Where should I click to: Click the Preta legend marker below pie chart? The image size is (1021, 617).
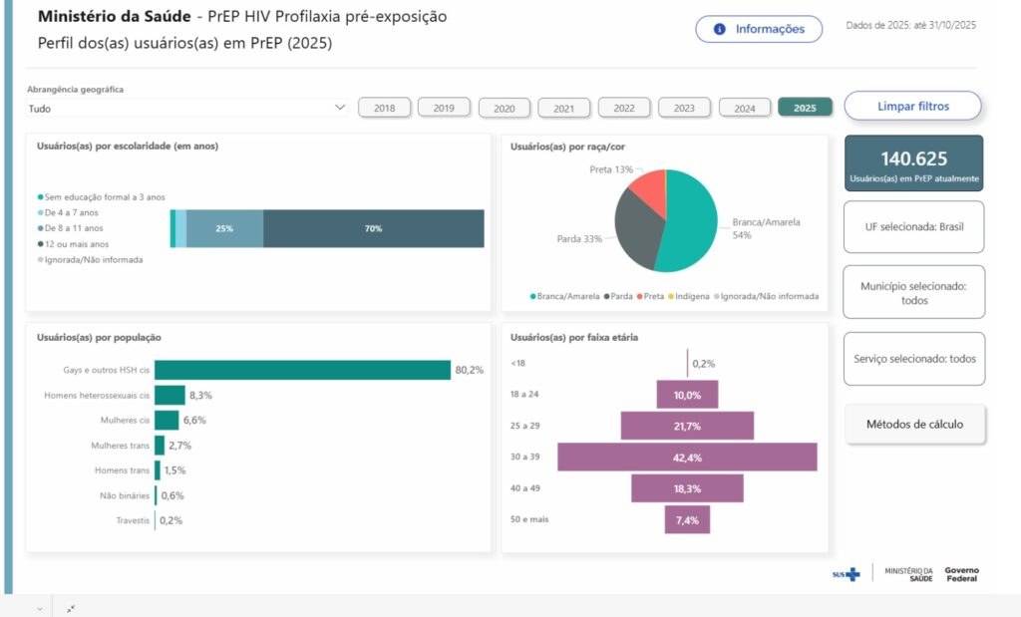point(639,296)
